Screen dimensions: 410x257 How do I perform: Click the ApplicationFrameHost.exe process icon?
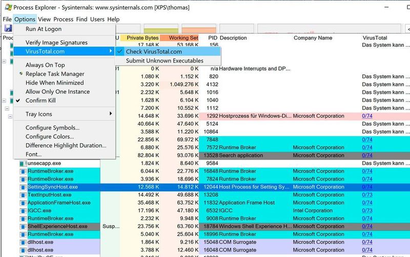[x=23, y=203]
